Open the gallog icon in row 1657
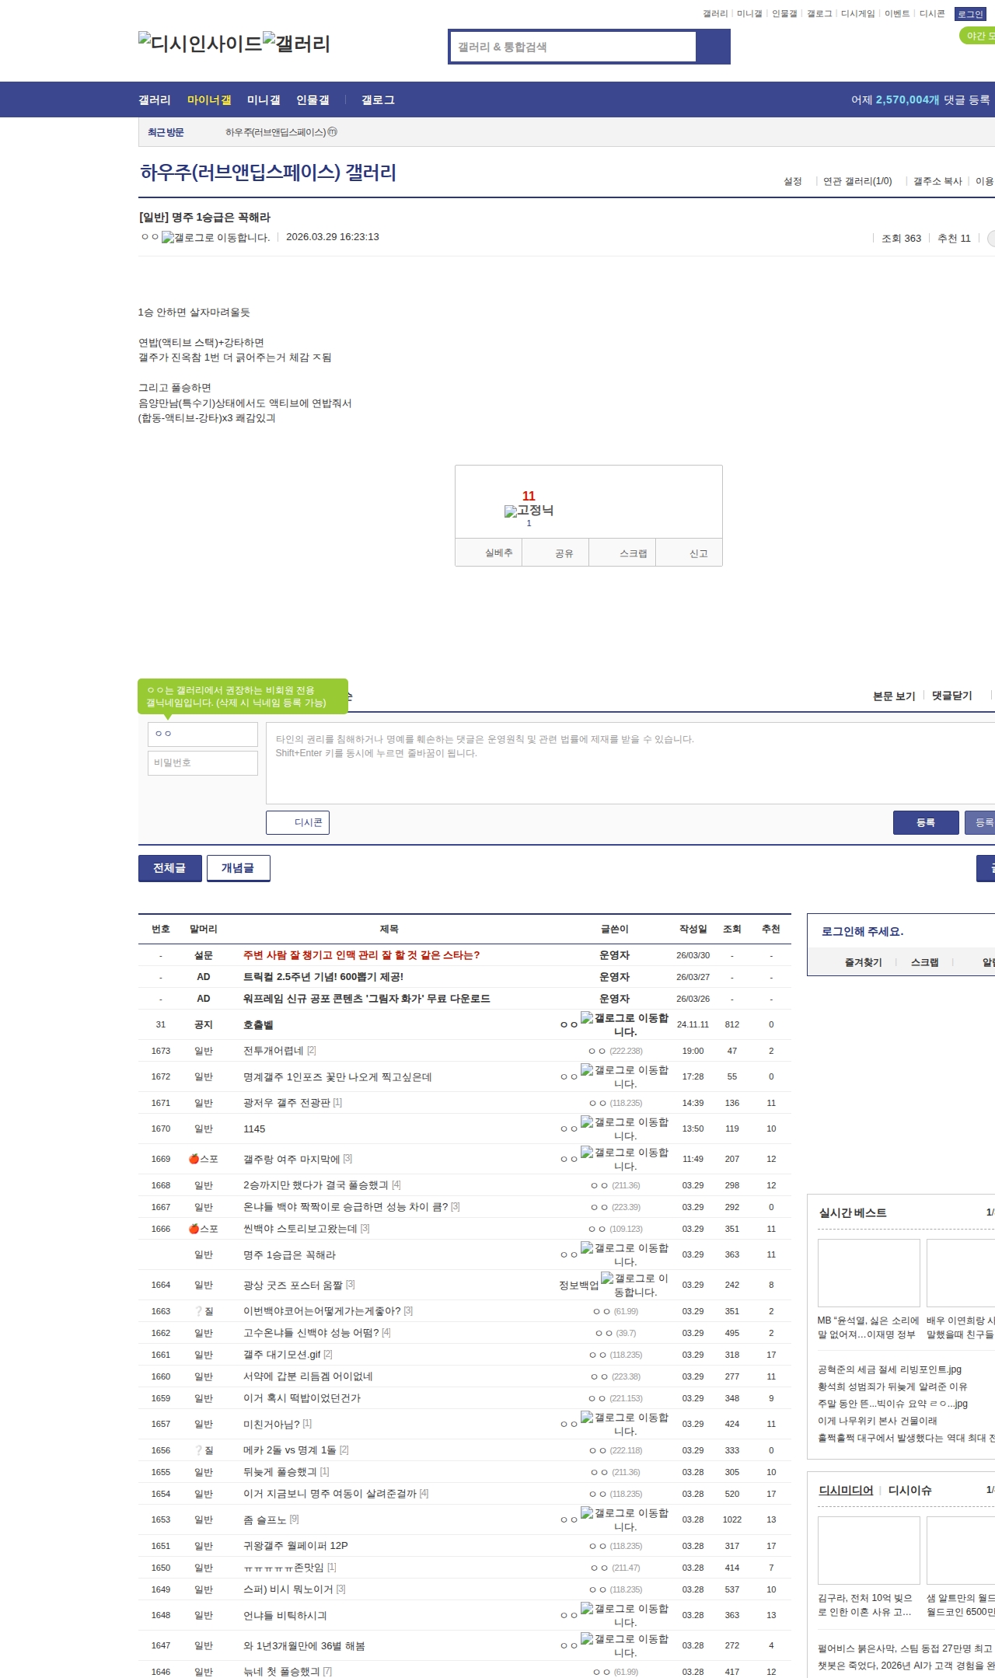995x1678 pixels. [625, 1424]
